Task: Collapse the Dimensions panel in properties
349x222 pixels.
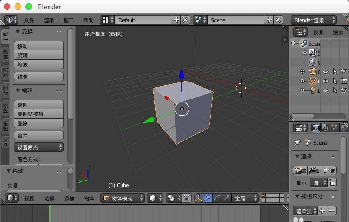Action: pos(297,197)
